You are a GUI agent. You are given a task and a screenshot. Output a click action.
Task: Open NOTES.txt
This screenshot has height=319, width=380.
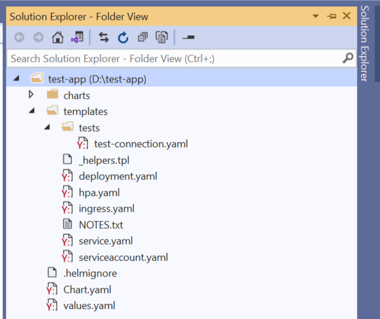click(x=101, y=225)
